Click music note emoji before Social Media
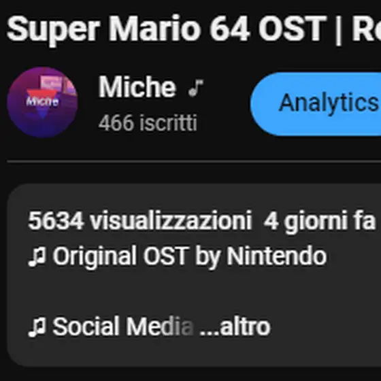 point(37,327)
